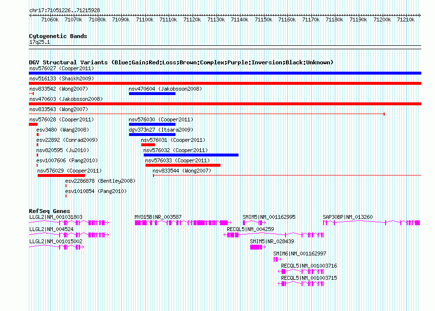Click the 71100k ruler tick label
The height and width of the screenshot is (311, 435).
coord(145,19)
